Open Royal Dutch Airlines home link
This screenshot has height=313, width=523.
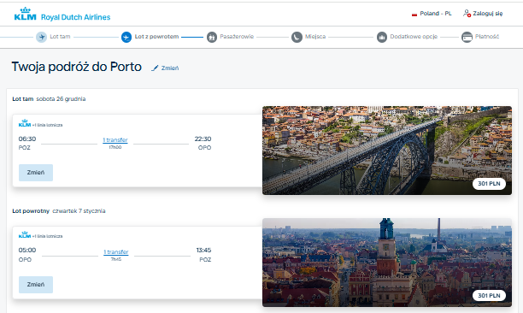tap(75, 17)
